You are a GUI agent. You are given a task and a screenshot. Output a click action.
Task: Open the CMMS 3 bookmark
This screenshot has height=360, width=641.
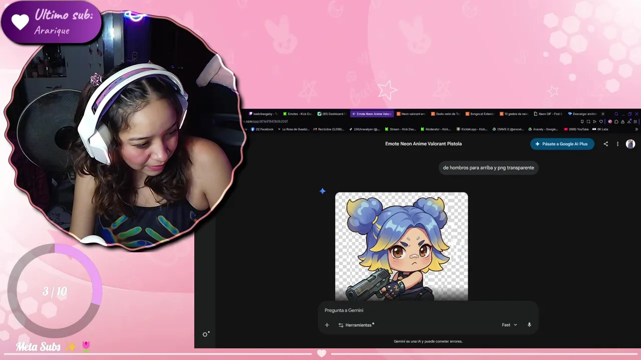pyautogui.click(x=508, y=129)
